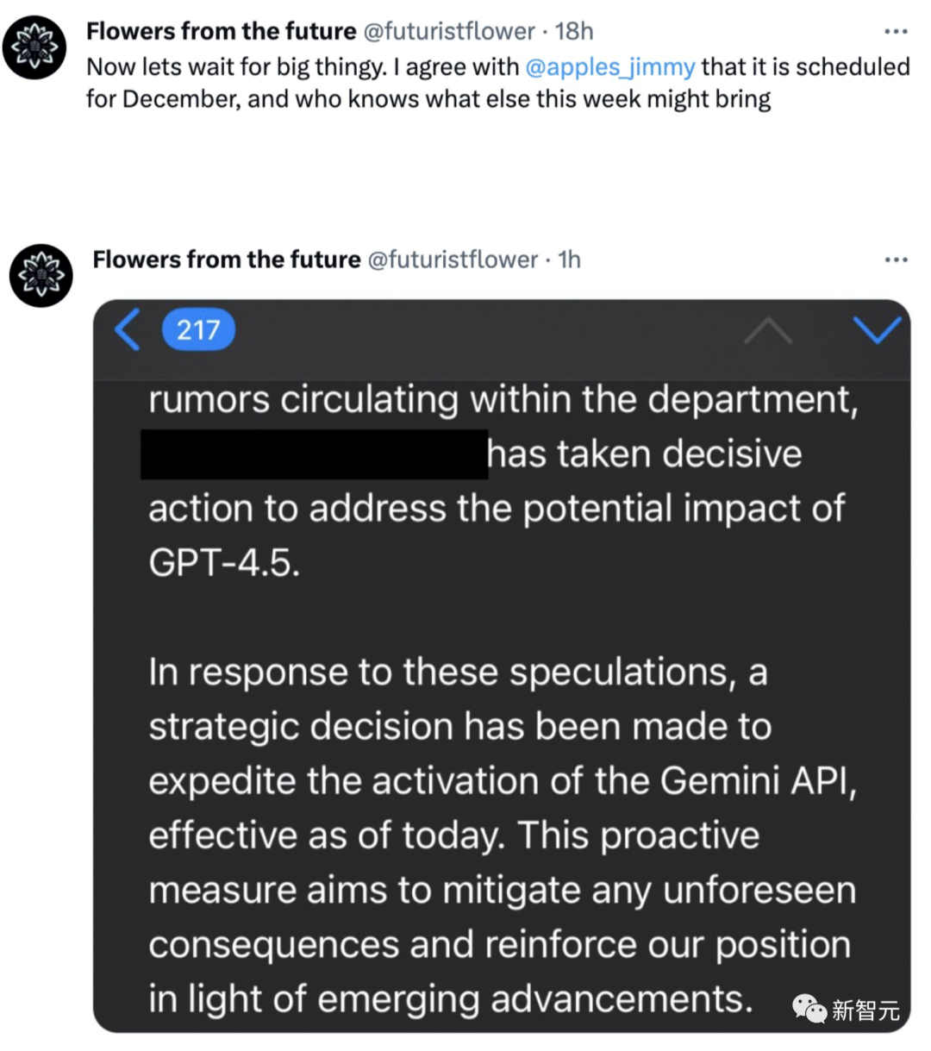Open the first tweet's three-dot more menu
Viewport: 931px width, 1051px height.
click(x=896, y=32)
